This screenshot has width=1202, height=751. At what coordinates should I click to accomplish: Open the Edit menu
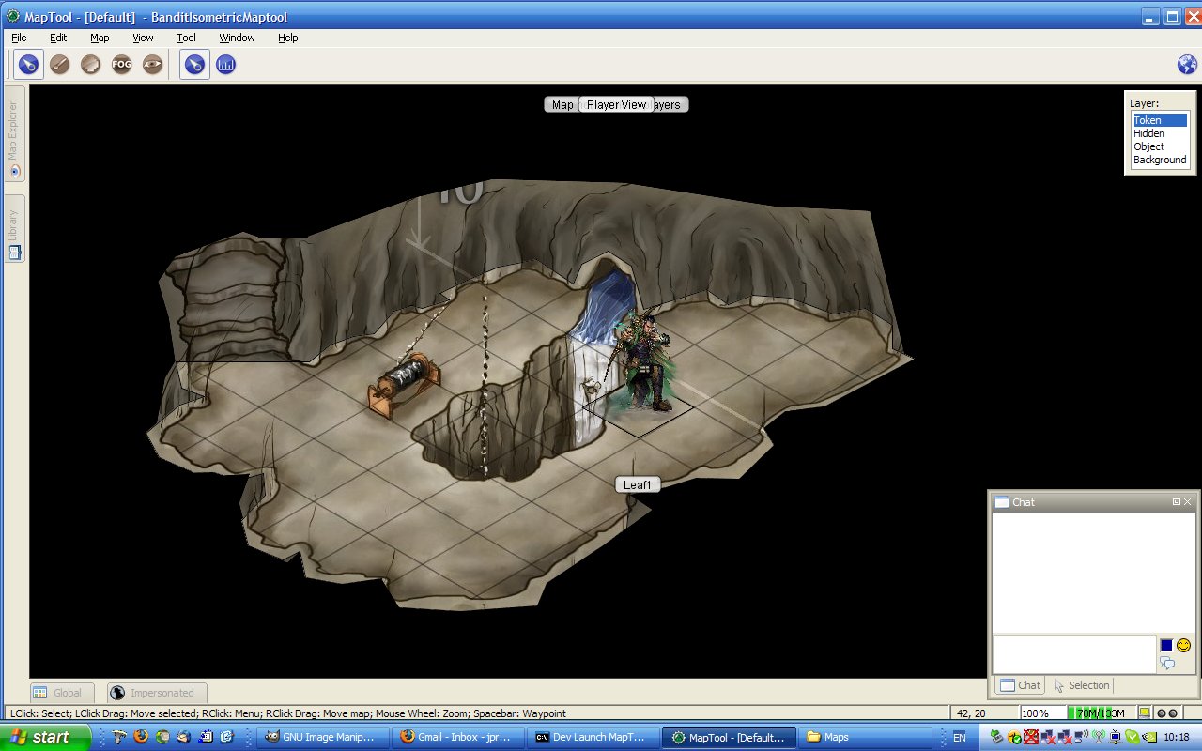pos(58,38)
